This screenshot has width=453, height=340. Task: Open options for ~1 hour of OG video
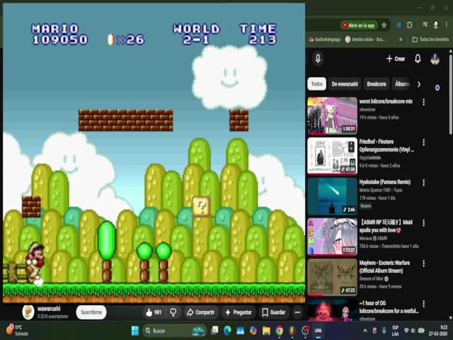[x=424, y=304]
